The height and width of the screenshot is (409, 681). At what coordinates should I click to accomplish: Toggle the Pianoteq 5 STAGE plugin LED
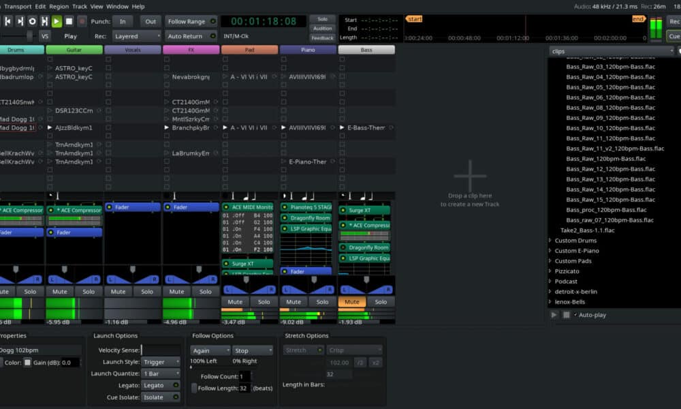click(285, 207)
